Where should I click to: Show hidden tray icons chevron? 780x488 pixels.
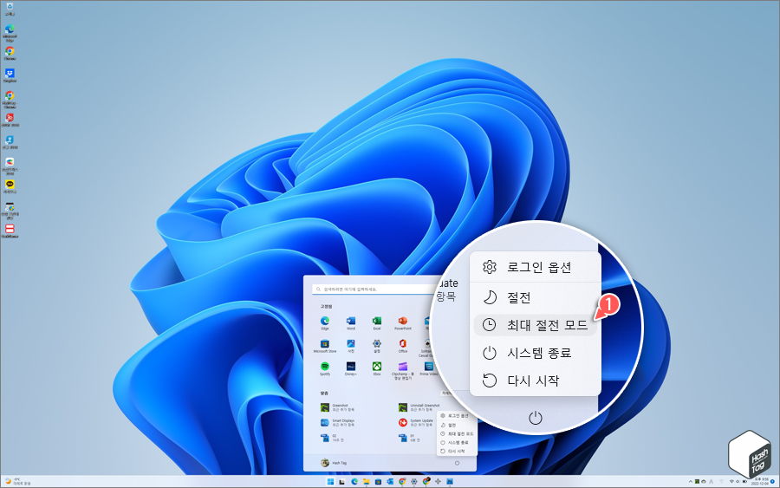691,482
